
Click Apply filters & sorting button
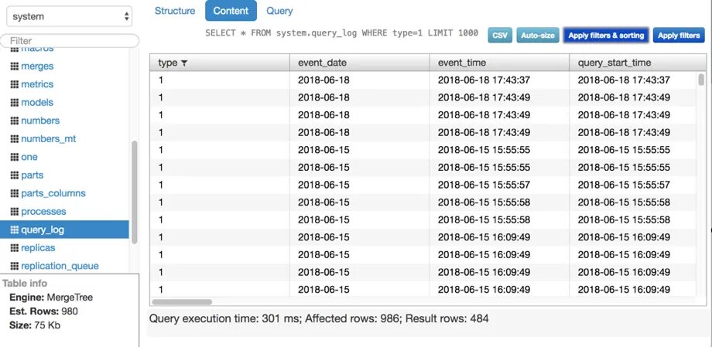606,36
